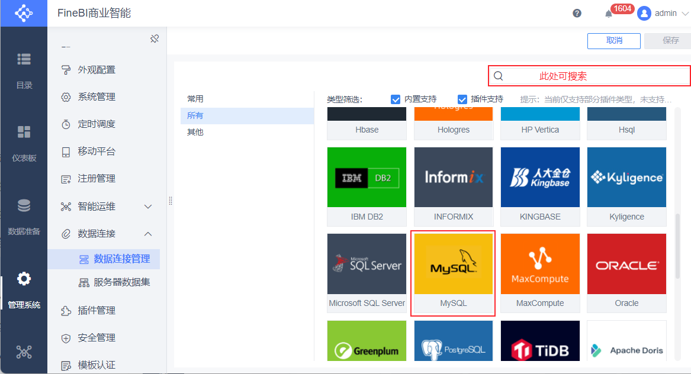Select the HP Vertica database tile

click(540, 123)
